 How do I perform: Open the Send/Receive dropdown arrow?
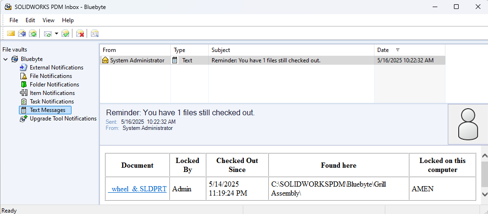coord(56,34)
